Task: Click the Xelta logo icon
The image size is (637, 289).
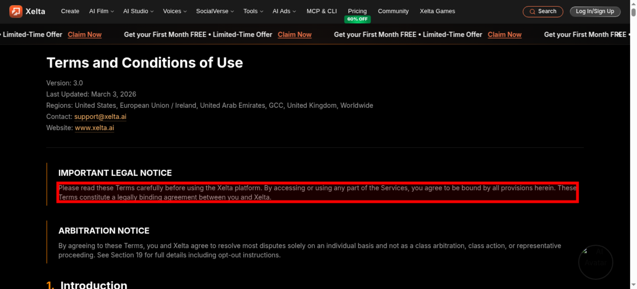Action: pos(16,11)
